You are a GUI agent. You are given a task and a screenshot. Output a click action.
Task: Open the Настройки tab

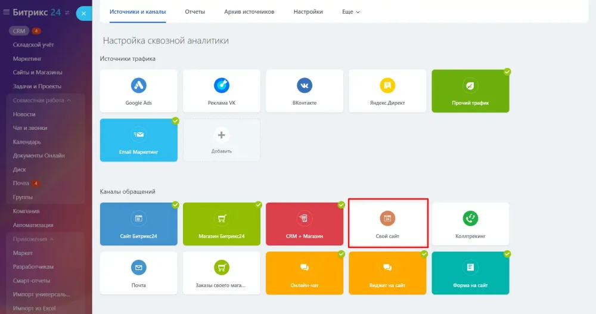pyautogui.click(x=308, y=12)
